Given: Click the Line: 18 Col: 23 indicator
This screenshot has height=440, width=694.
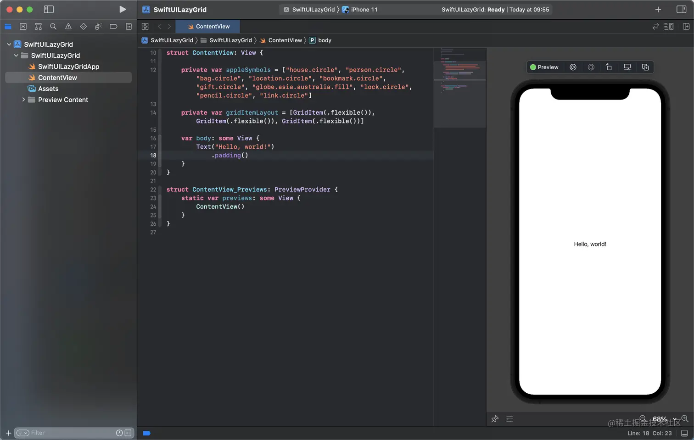Looking at the screenshot, I should 649,433.
